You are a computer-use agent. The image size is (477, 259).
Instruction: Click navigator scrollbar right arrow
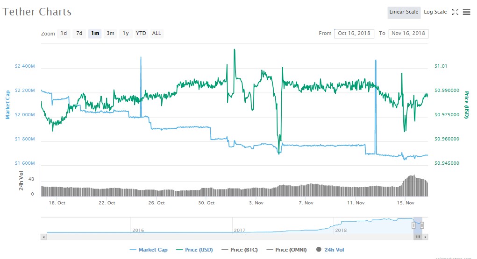425,237
